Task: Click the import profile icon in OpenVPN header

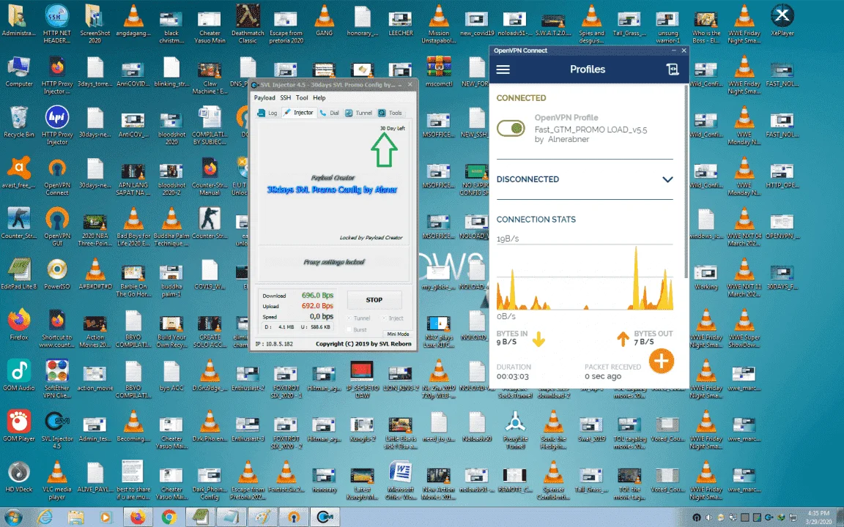Action: (673, 69)
